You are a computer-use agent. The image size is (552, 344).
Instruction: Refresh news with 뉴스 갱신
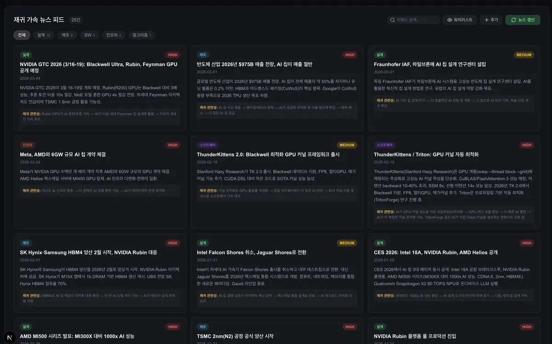point(523,20)
